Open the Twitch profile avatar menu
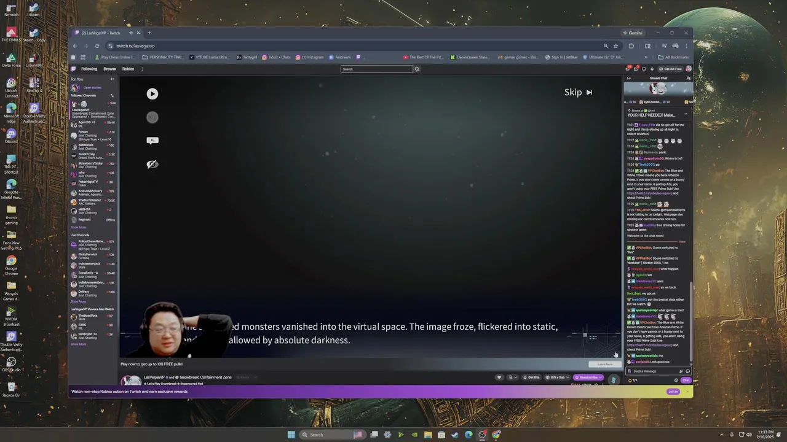Viewport: 787px width, 442px height. [689, 69]
